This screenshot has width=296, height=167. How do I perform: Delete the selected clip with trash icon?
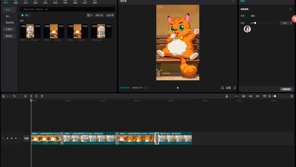[42, 96]
